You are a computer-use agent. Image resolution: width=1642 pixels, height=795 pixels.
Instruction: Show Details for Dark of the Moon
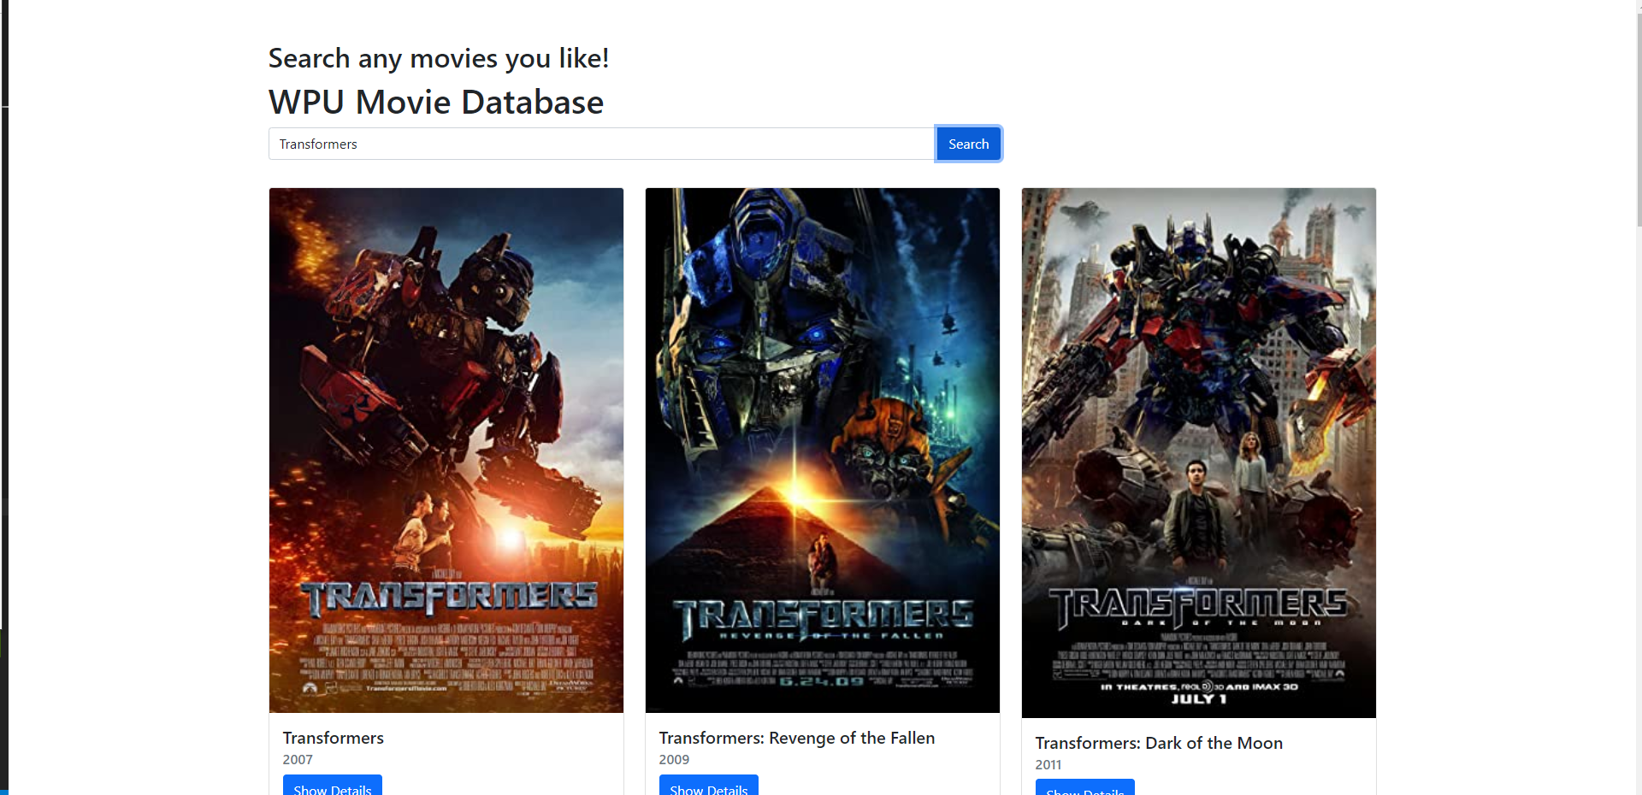coord(1085,787)
